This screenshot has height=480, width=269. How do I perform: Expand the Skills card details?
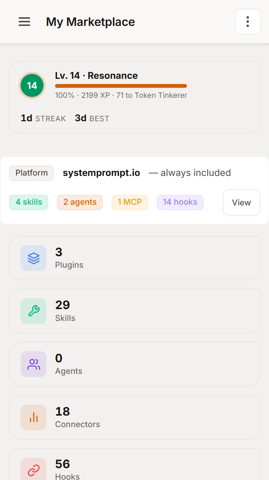click(x=134, y=311)
